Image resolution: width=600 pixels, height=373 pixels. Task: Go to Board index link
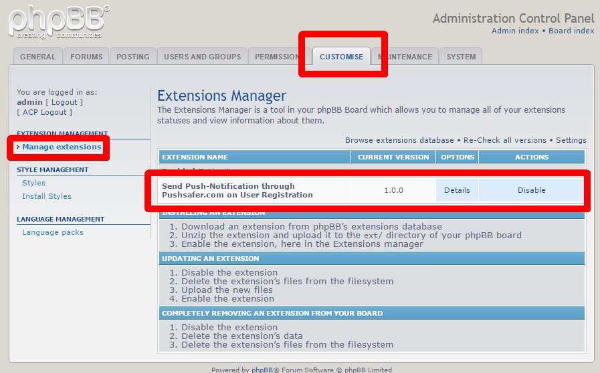(571, 31)
